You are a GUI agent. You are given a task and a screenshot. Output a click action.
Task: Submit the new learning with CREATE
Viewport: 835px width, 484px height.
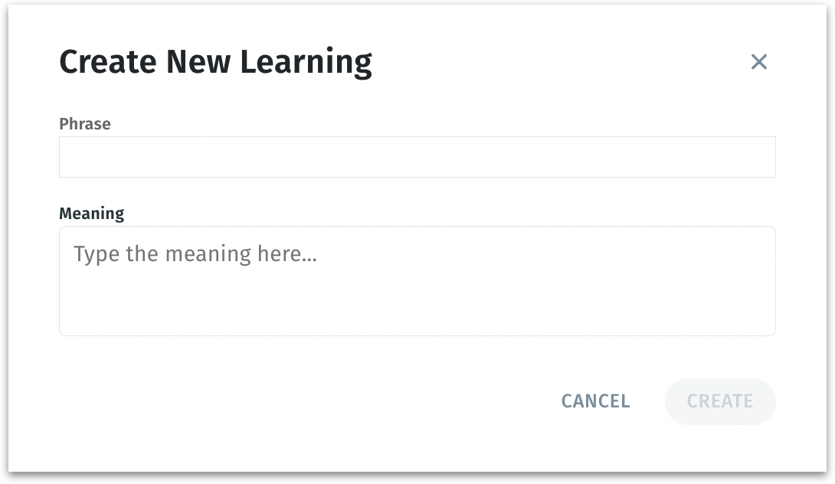(719, 401)
